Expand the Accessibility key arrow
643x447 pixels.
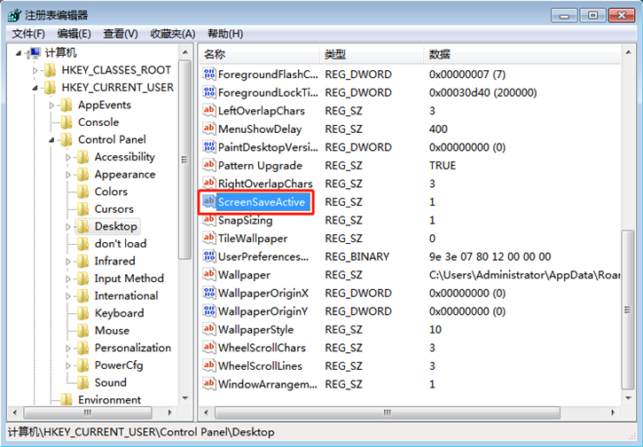(69, 158)
